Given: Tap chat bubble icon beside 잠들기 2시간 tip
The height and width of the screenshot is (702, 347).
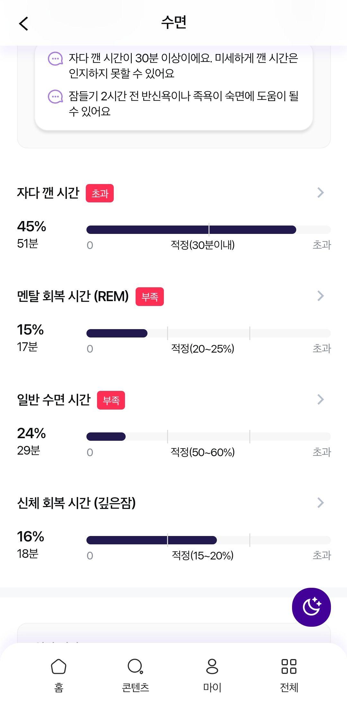Looking at the screenshot, I should 55,97.
